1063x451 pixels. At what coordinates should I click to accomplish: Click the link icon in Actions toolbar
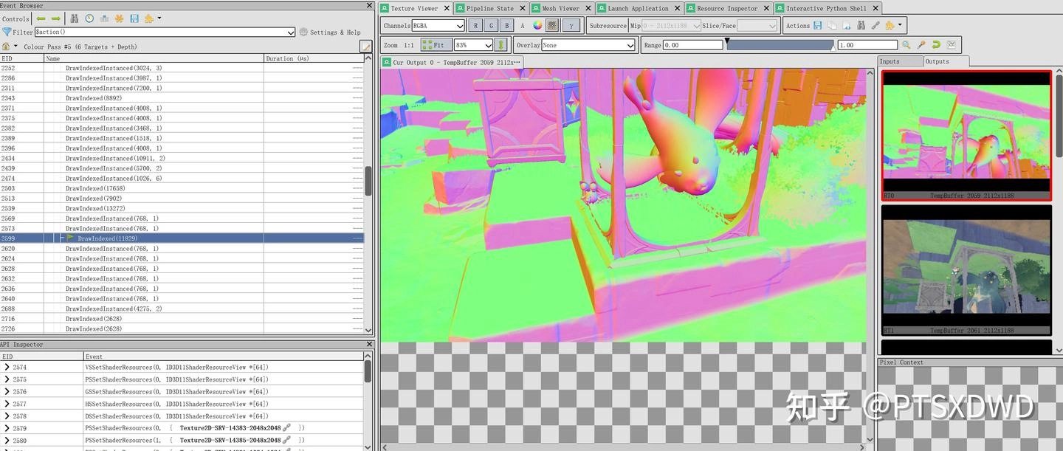(875, 25)
